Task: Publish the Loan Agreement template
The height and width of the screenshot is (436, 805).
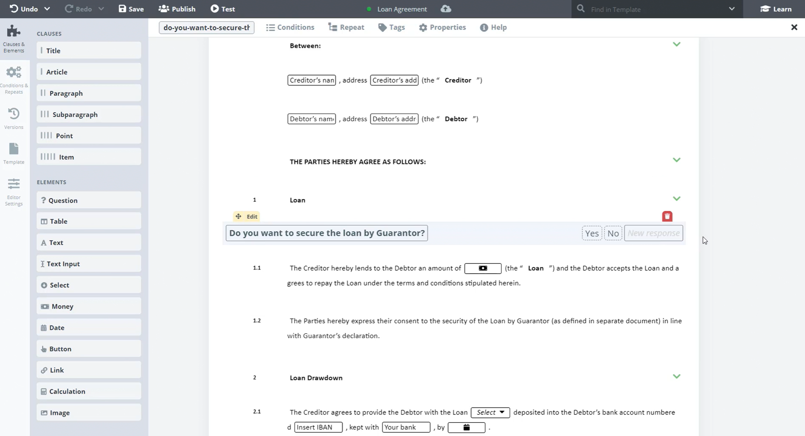Action: pyautogui.click(x=177, y=9)
